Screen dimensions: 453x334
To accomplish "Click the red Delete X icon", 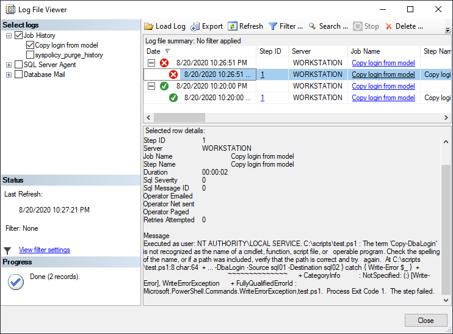I will [389, 26].
